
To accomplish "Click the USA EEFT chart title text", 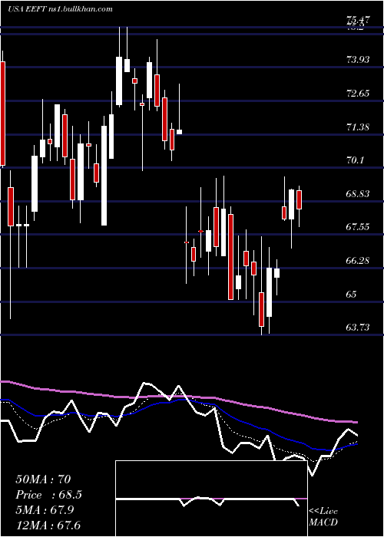I will [x=61, y=9].
